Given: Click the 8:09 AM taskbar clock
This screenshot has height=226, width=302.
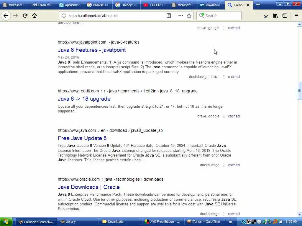Looking at the screenshot, I should [x=291, y=222].
